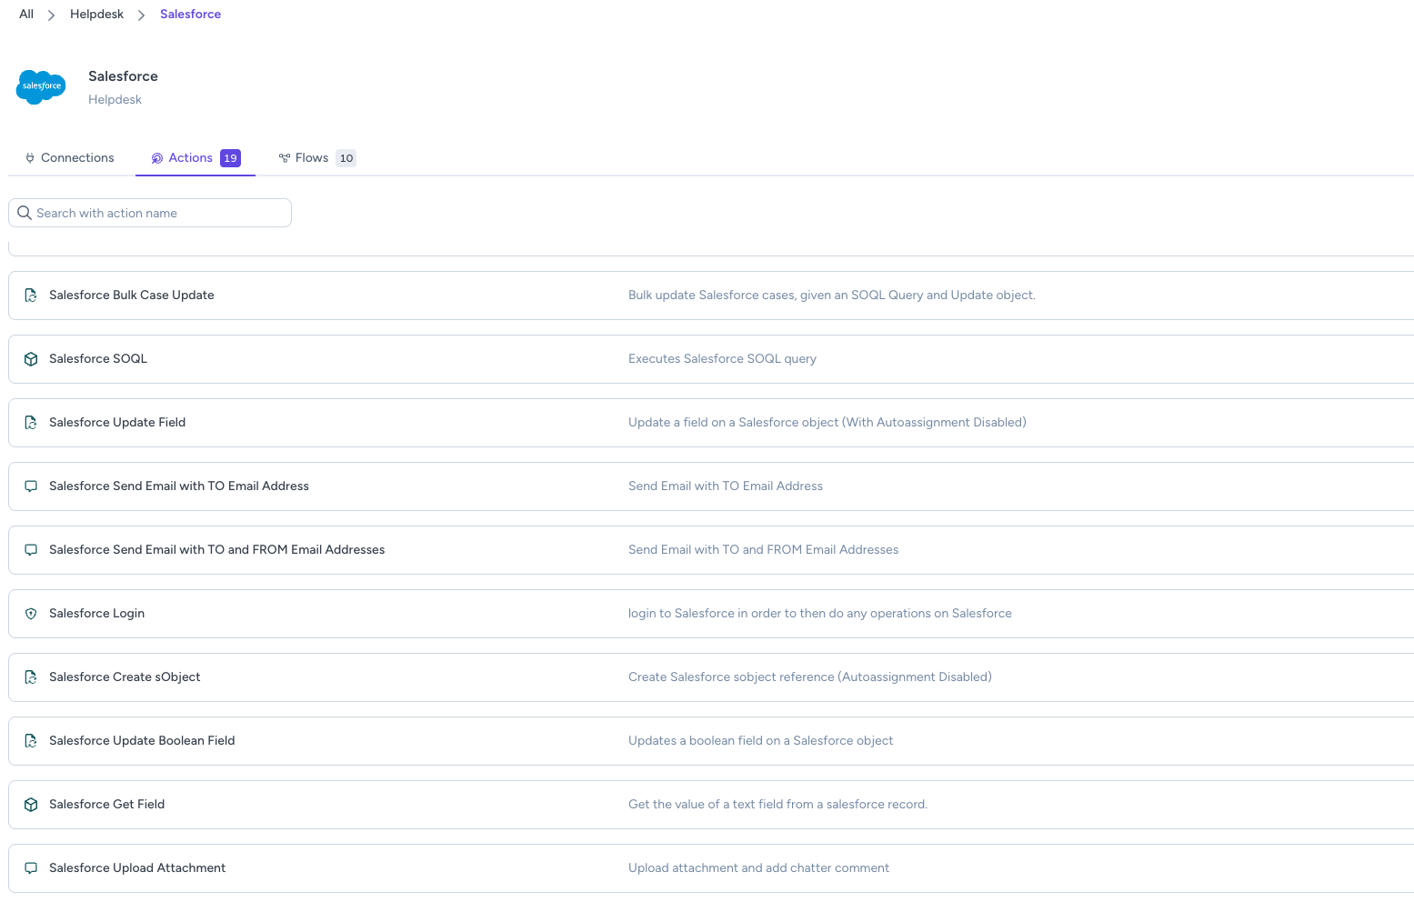Viewport: 1414px width, 902px height.
Task: Open the Salesforce Get Field action
Action: click(x=711, y=805)
